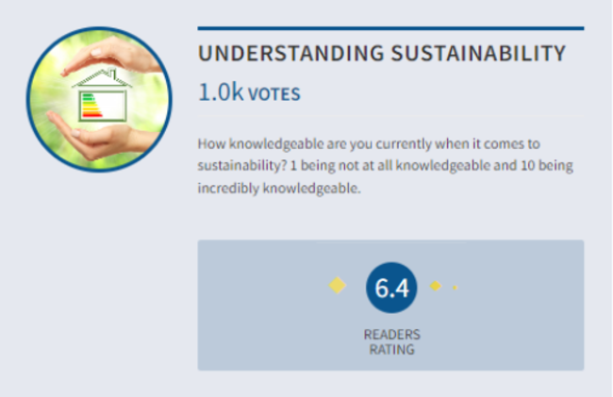Select the 1.0k vote count number
613x397 pixels.
[220, 92]
